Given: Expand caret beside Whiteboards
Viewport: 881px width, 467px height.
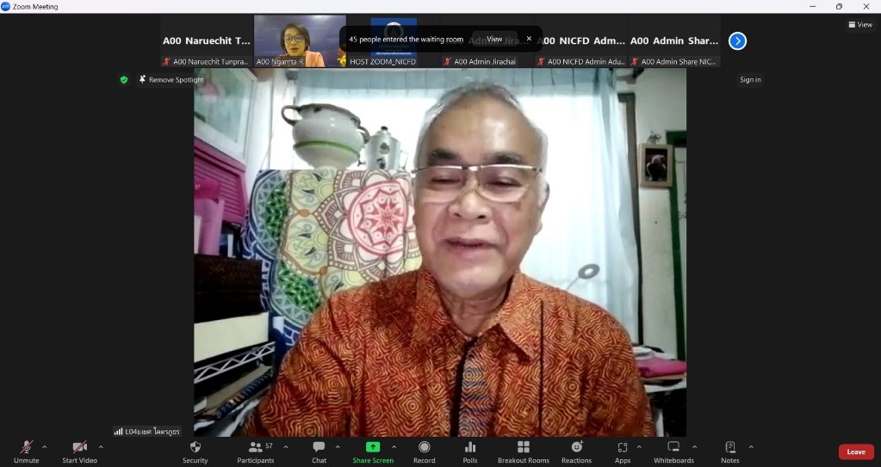Looking at the screenshot, I should point(694,447).
